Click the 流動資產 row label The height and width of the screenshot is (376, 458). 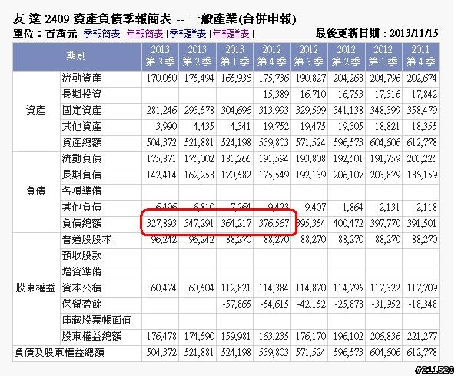(81, 78)
